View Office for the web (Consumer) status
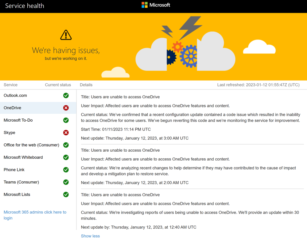 coord(31,145)
